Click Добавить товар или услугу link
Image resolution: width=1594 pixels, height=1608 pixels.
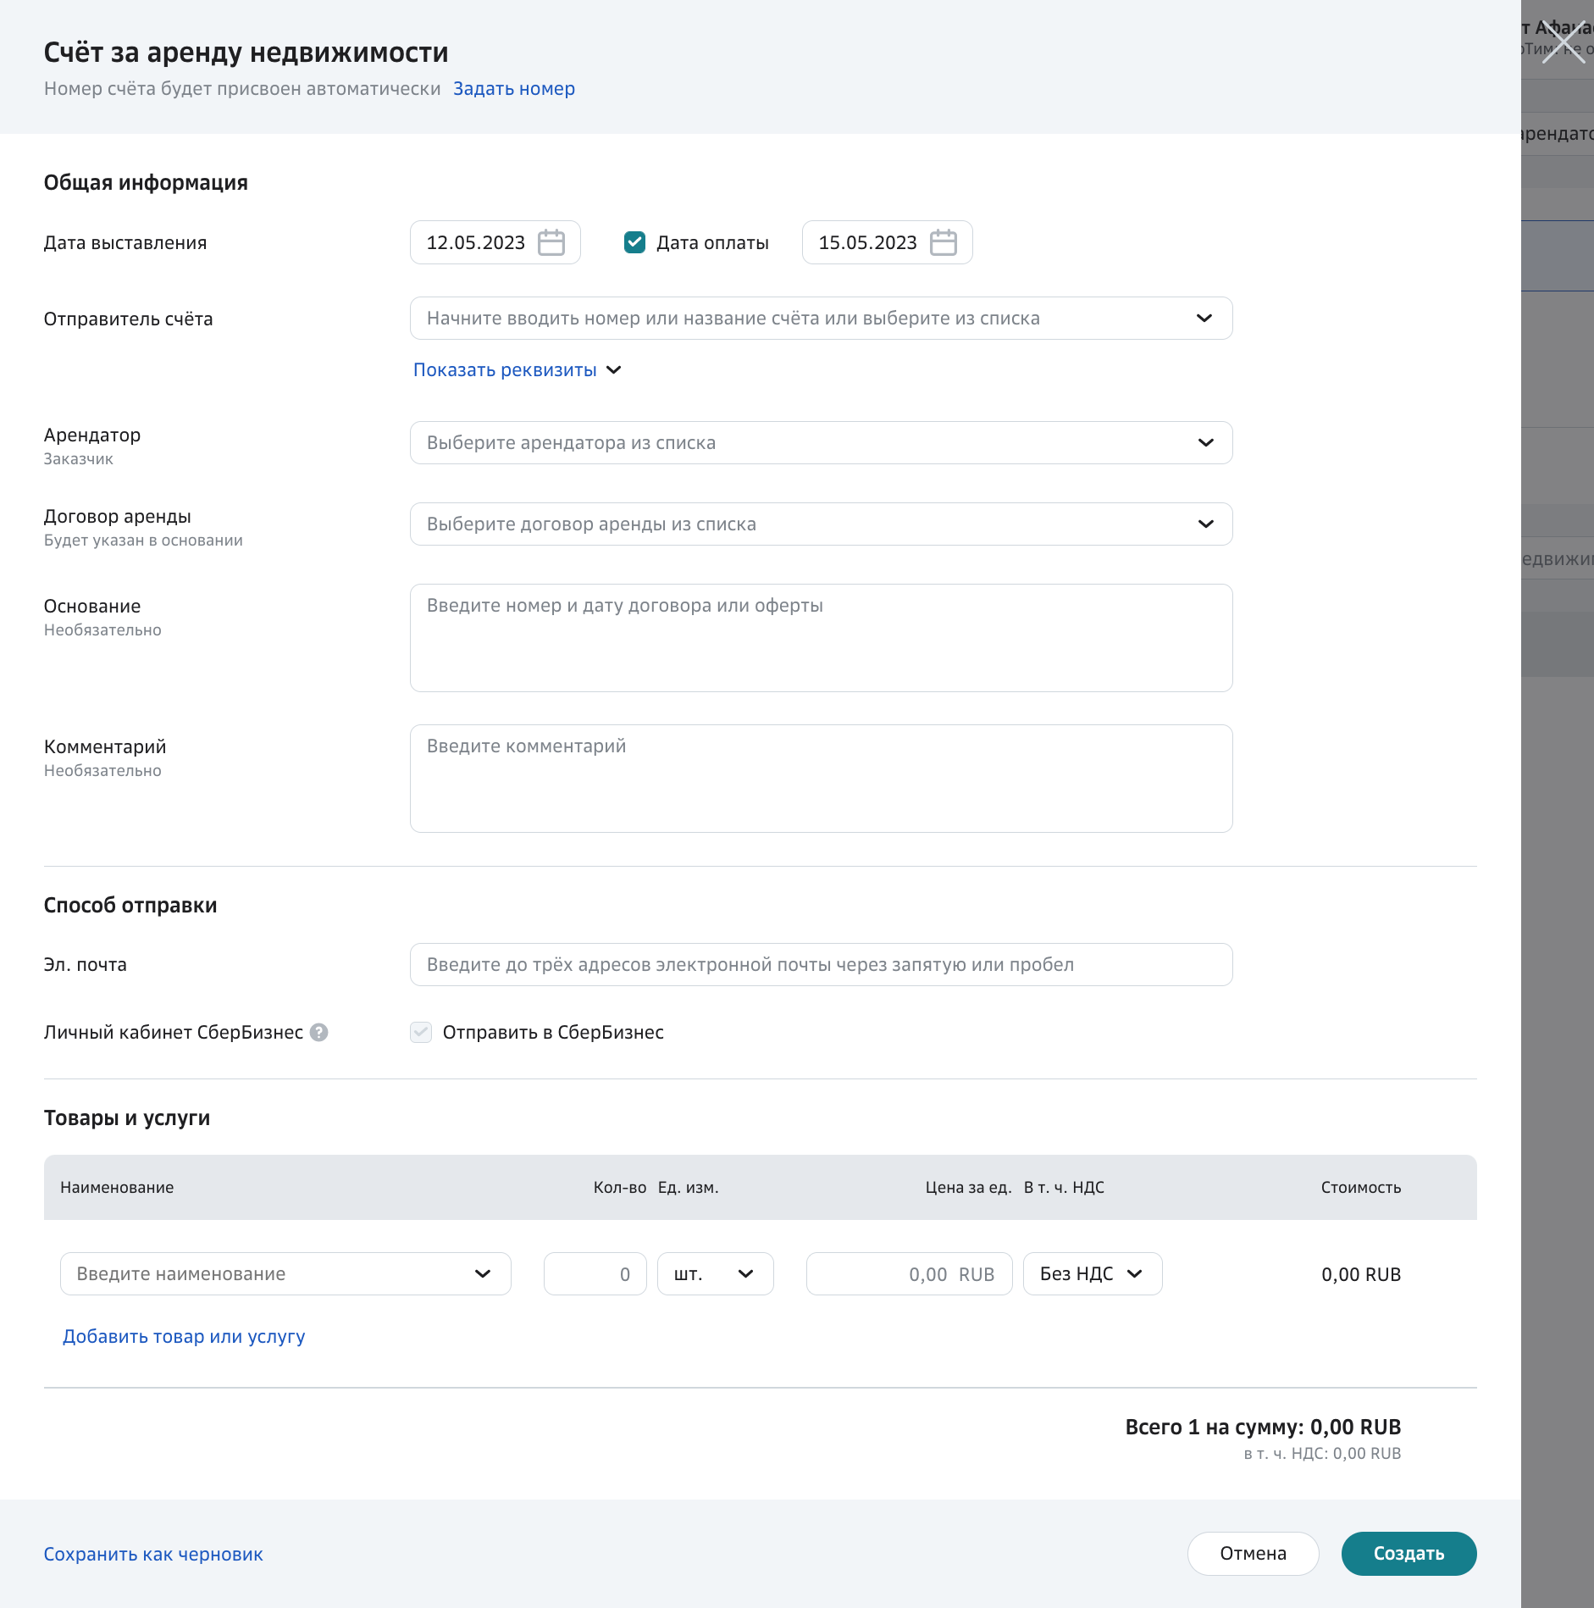[x=184, y=1337]
